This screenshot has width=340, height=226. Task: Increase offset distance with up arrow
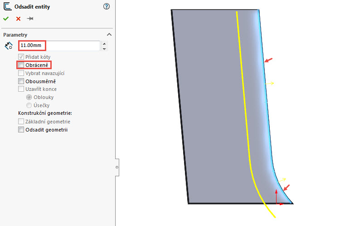(105, 43)
